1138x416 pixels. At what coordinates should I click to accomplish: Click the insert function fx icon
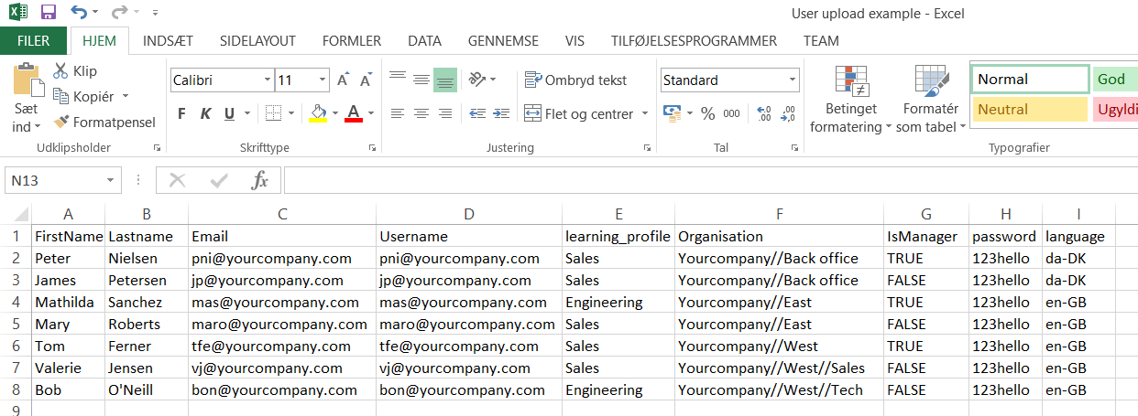260,181
